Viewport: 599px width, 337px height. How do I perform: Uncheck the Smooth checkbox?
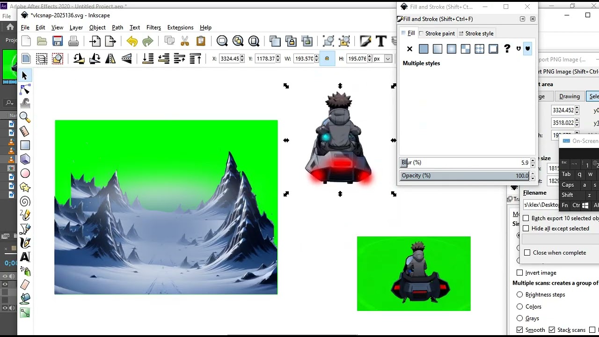click(520, 330)
